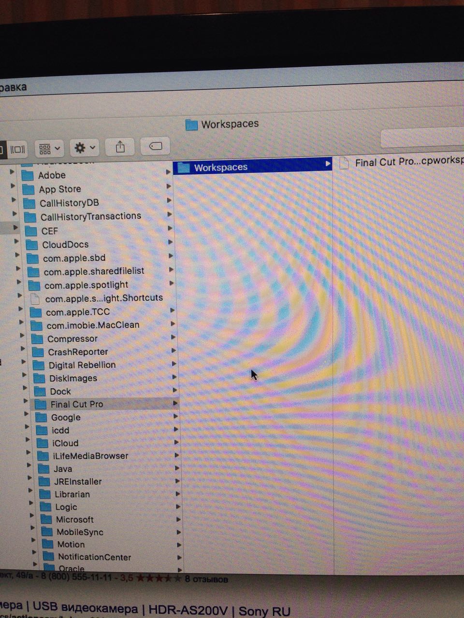Viewport: 464px width, 618px height.
Task: Select the MobileSync folder name
Action: coord(80,532)
